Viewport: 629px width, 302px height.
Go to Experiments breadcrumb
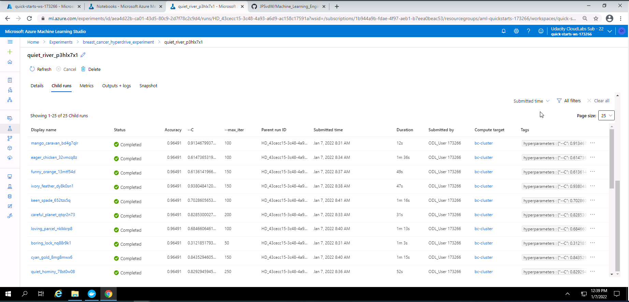(61, 42)
